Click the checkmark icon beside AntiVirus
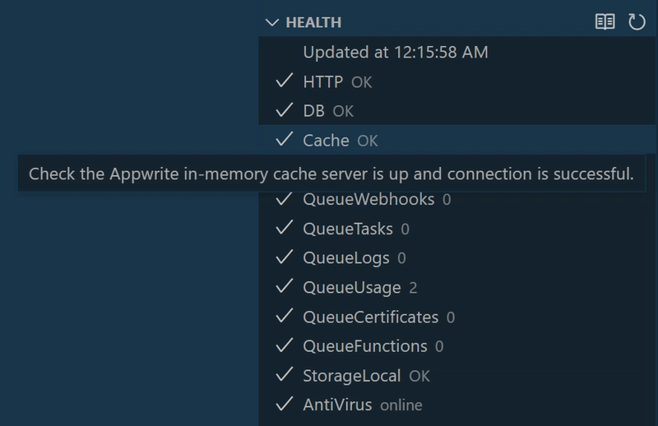 pos(285,405)
